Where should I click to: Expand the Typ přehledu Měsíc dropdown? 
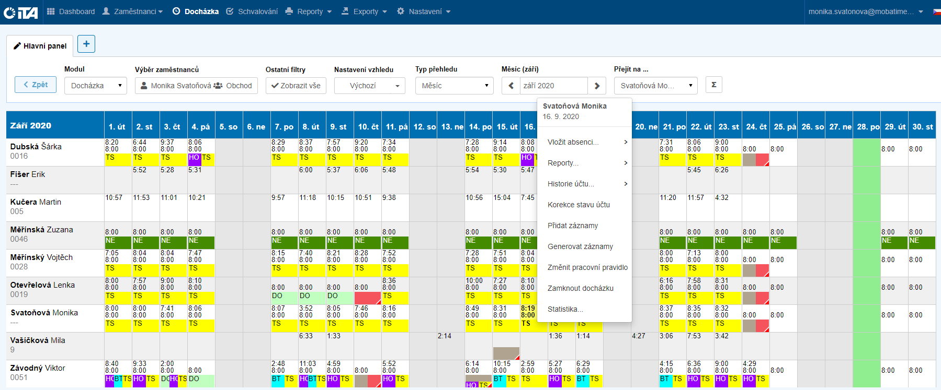coord(454,86)
